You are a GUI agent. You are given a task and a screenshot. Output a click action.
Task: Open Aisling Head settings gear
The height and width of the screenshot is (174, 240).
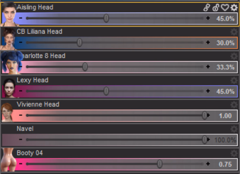[234, 7]
